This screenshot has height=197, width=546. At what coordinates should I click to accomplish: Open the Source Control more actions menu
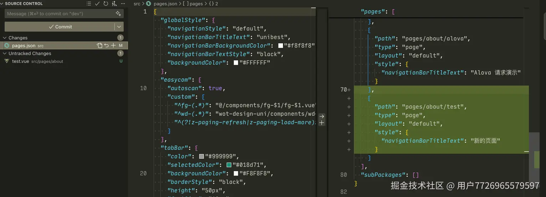[x=123, y=4]
